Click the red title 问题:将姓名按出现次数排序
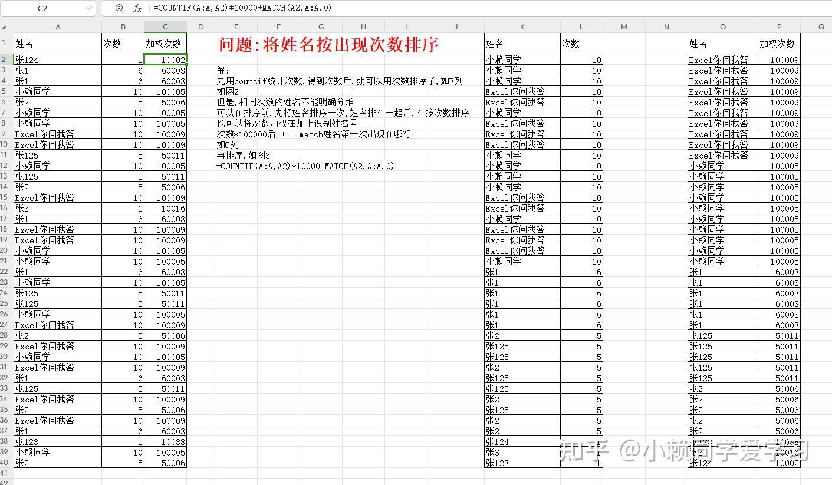Screen dimensions: 832x485 click(x=328, y=44)
